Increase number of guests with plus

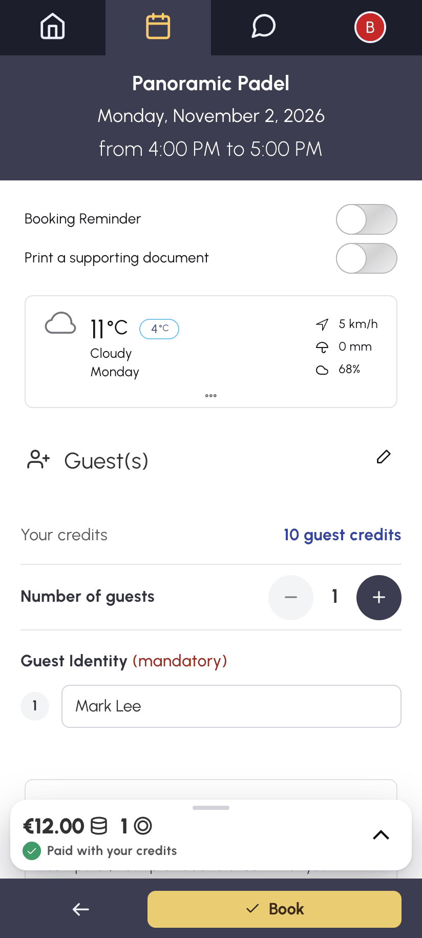point(379,598)
